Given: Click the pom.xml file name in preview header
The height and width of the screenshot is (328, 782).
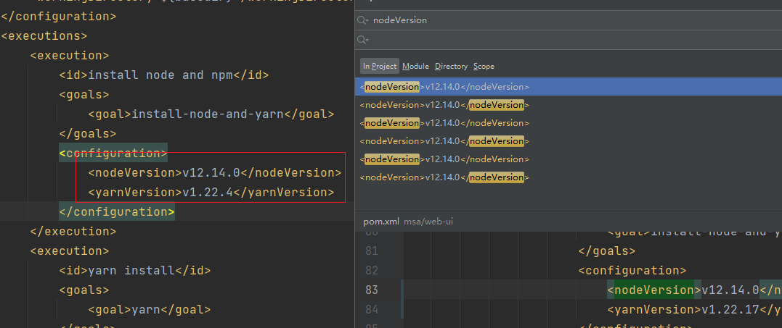Looking at the screenshot, I should (x=381, y=222).
